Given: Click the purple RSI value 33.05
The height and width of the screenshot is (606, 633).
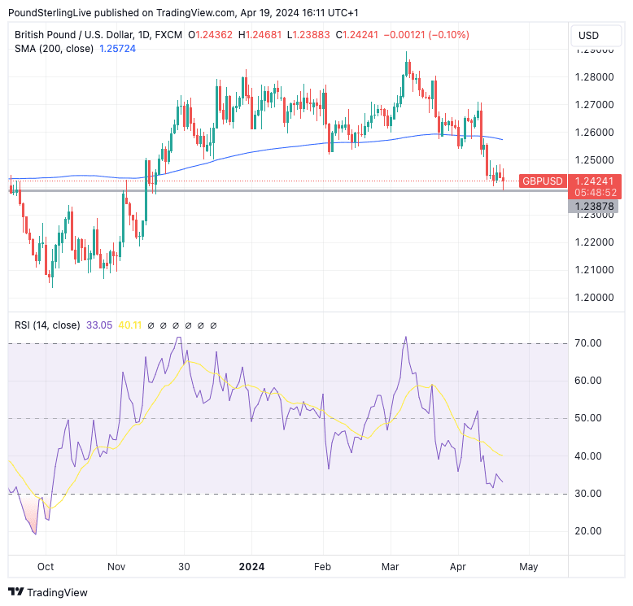Looking at the screenshot, I should [99, 325].
